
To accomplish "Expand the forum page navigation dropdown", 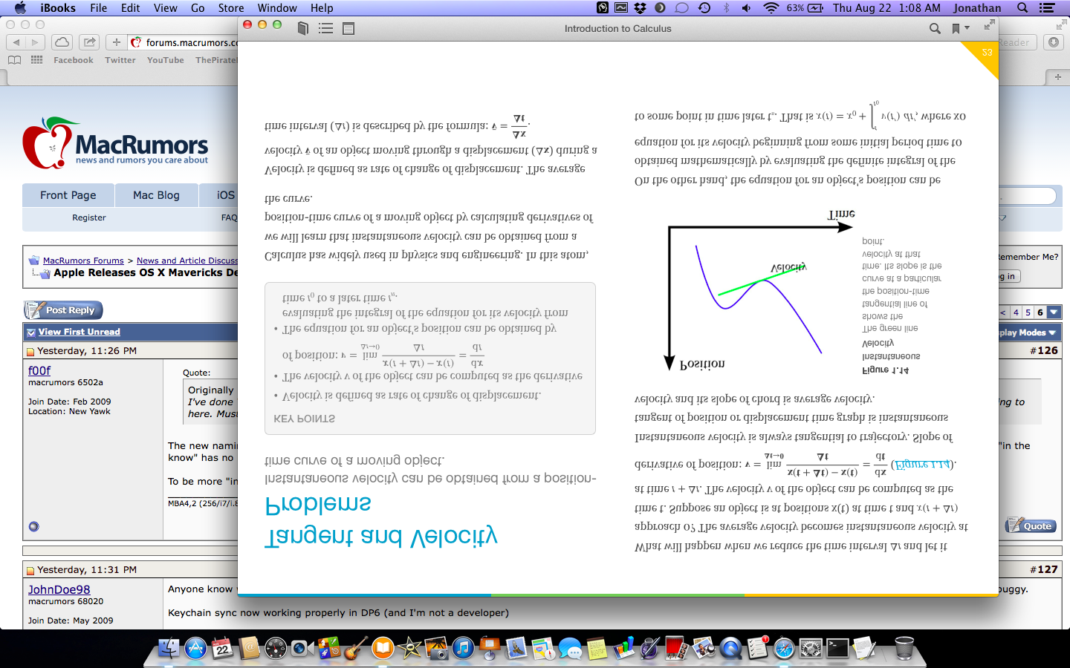I will [1054, 312].
